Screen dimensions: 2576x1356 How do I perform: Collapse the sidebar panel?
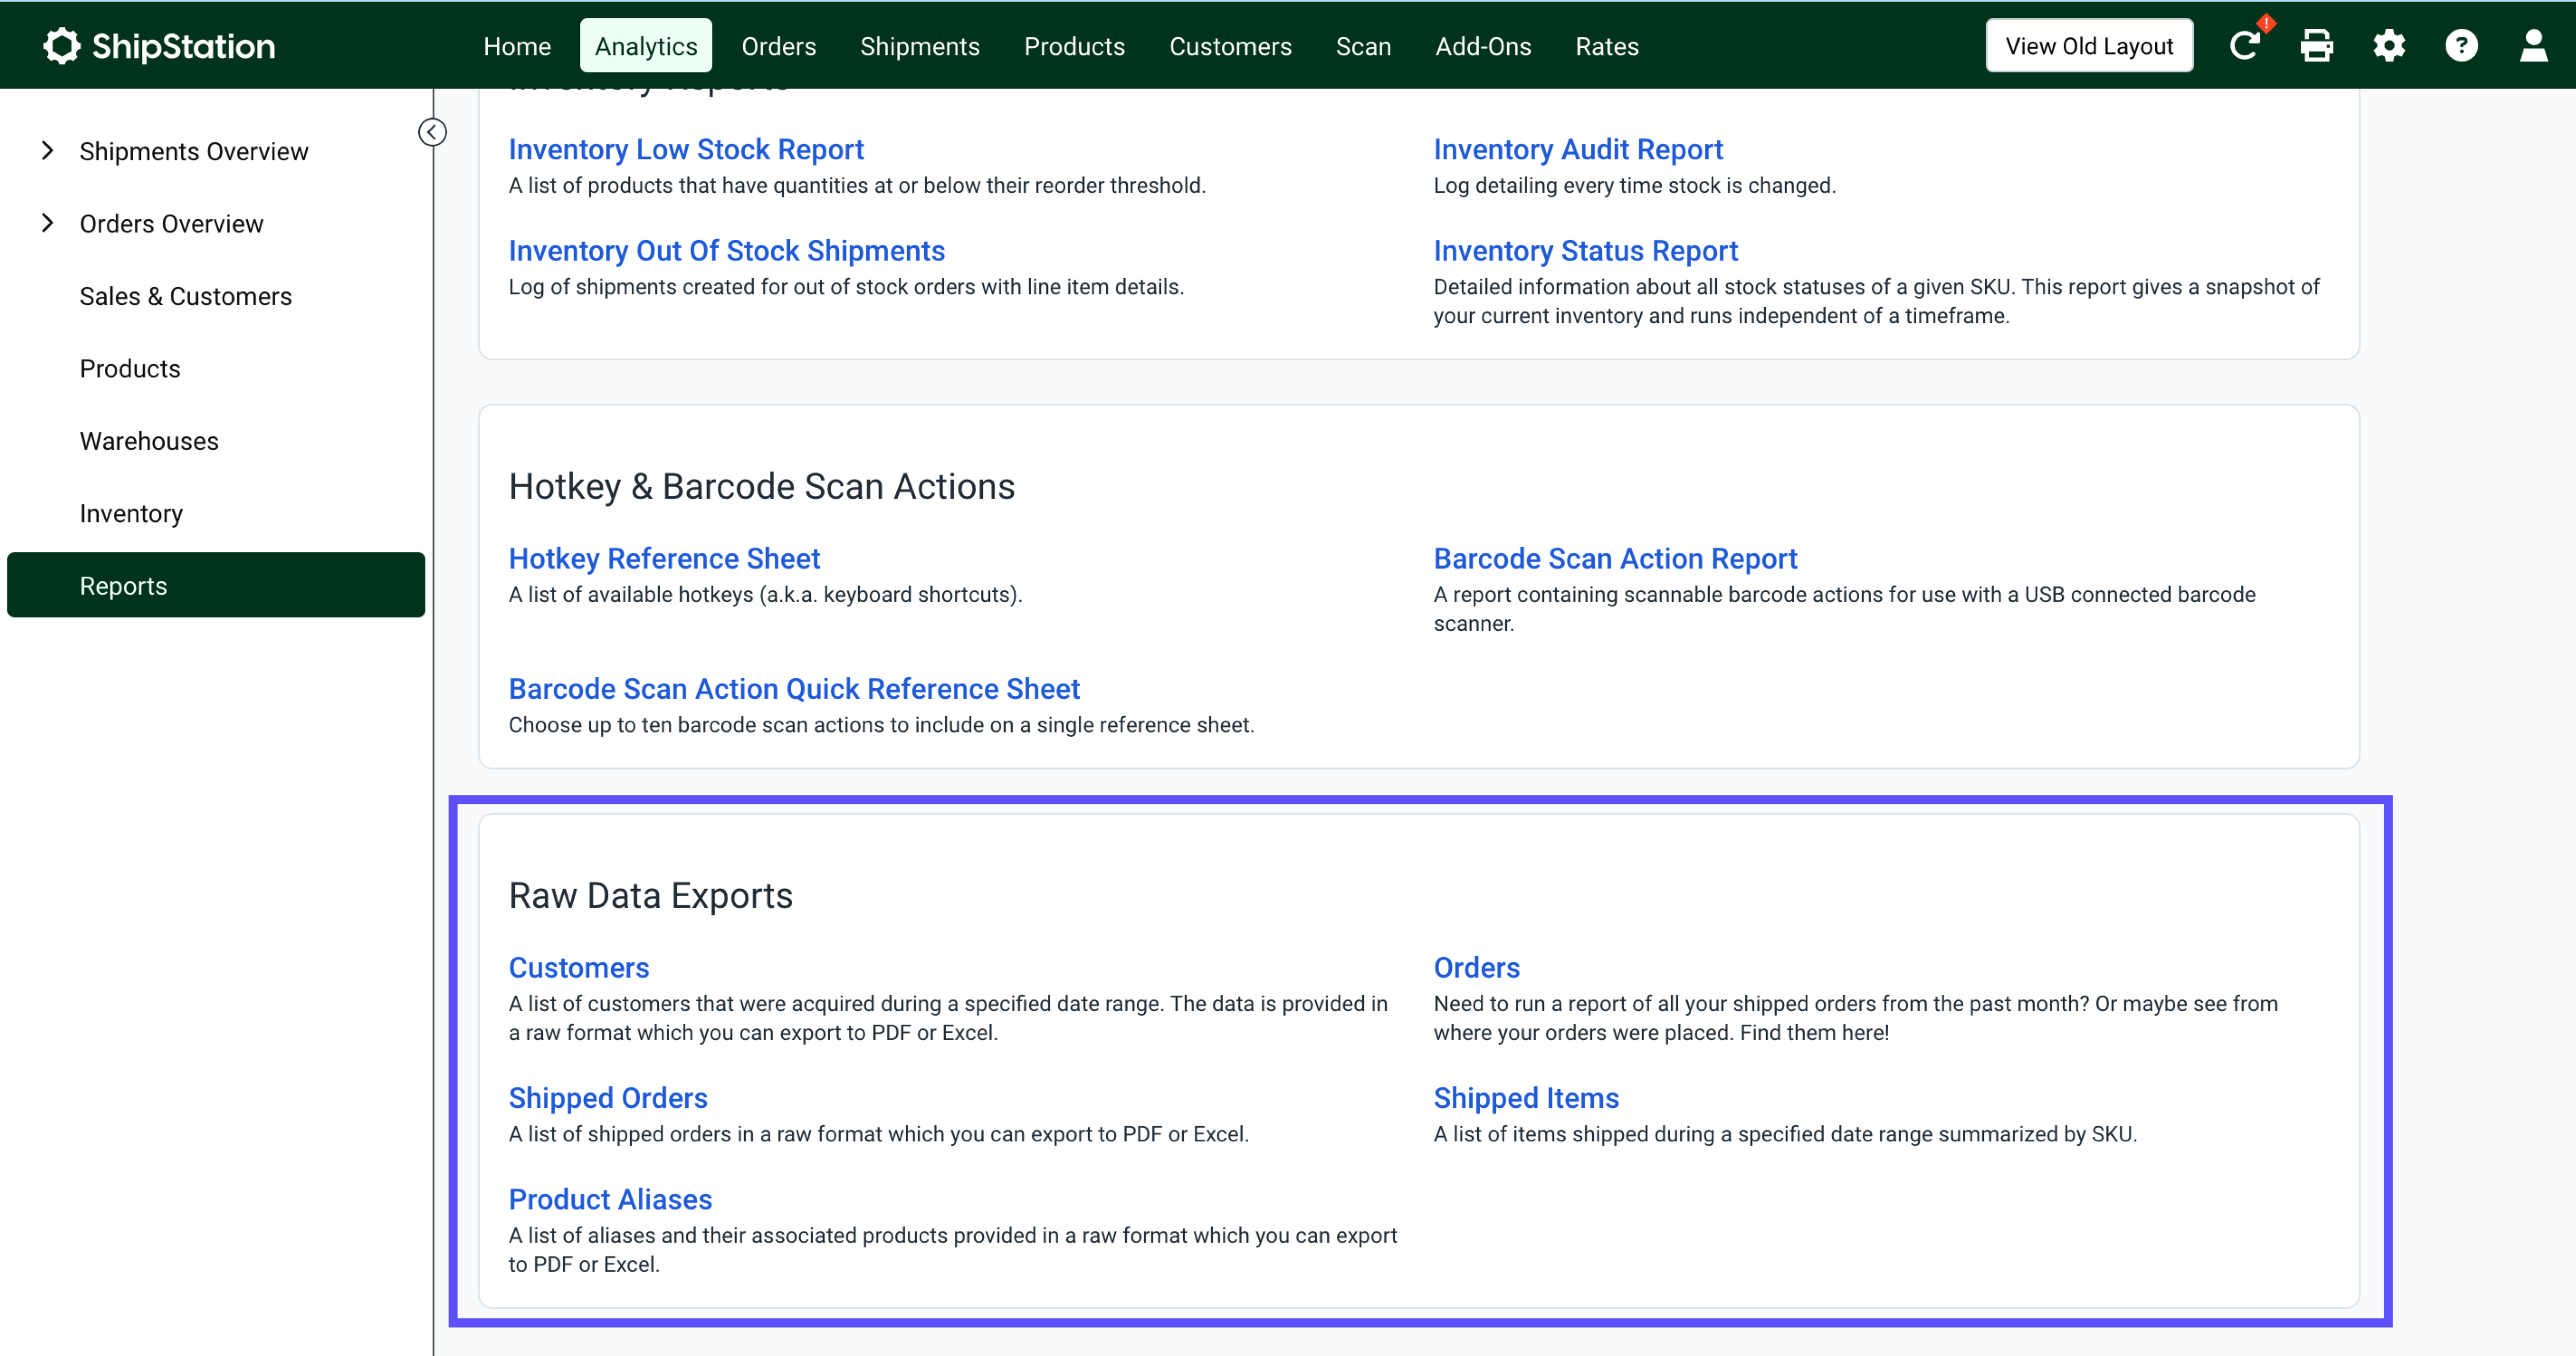pos(432,131)
